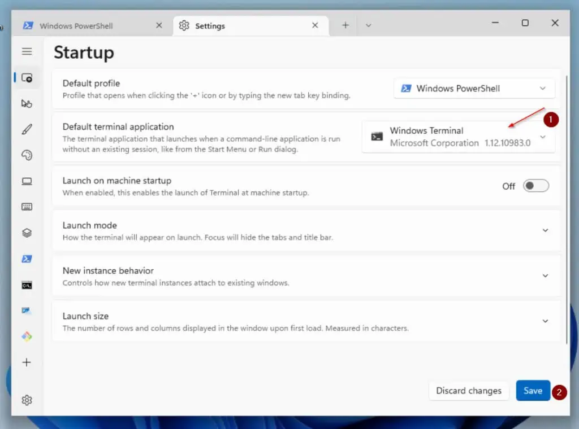Click the Startup page heading
The width and height of the screenshot is (579, 429).
(x=84, y=52)
